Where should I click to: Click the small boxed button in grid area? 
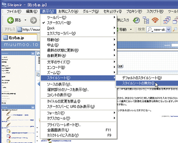(120, 66)
